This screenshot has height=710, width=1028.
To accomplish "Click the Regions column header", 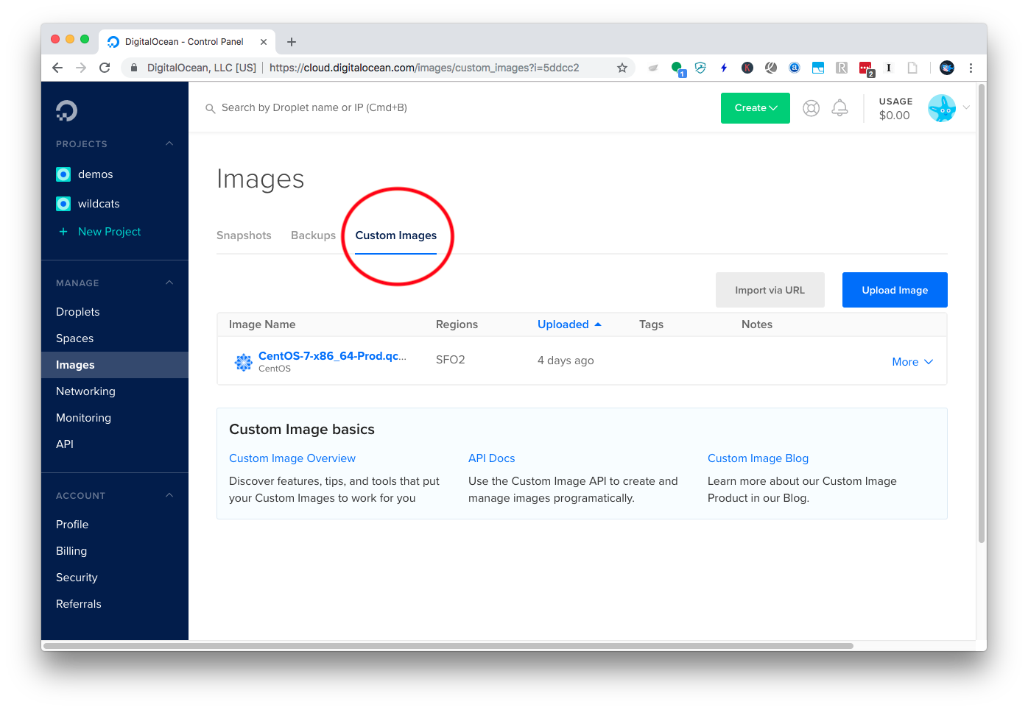I will 457,324.
